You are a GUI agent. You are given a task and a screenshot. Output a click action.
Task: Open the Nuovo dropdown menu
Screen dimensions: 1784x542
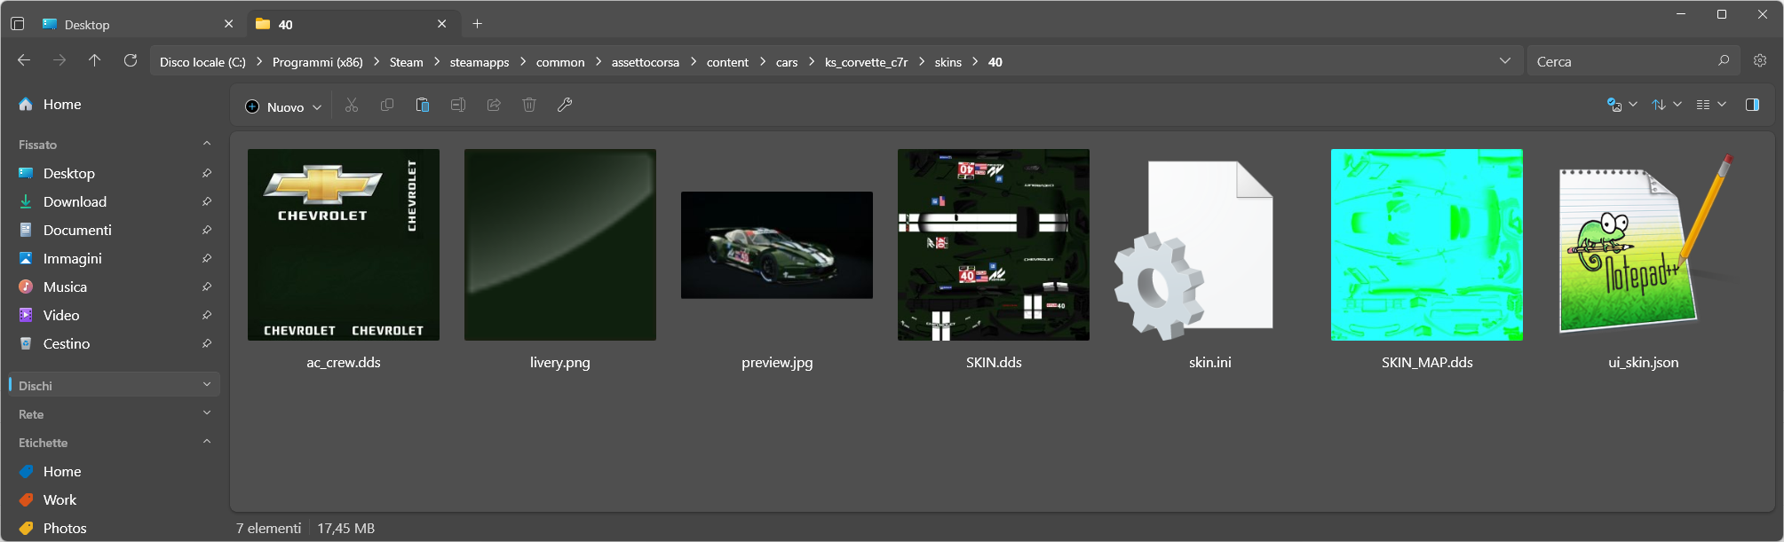(x=283, y=106)
